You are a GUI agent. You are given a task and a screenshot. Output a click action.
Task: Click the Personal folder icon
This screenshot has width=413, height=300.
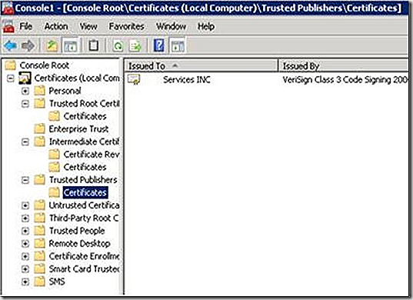(39, 91)
